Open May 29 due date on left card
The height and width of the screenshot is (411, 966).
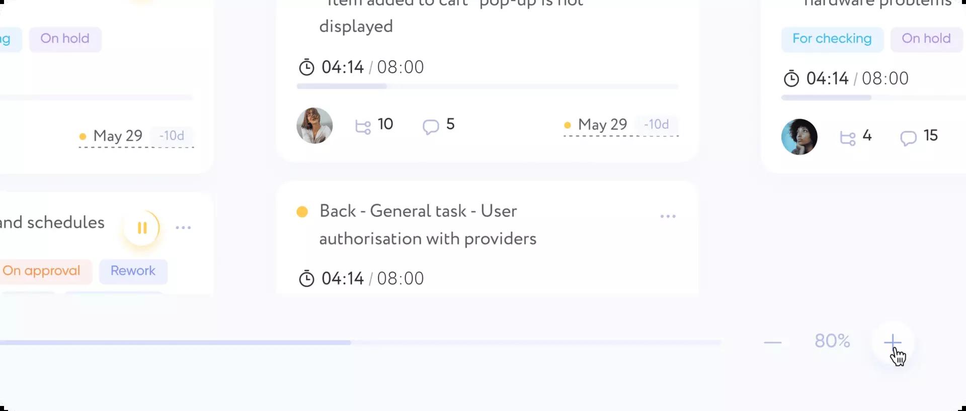(118, 136)
